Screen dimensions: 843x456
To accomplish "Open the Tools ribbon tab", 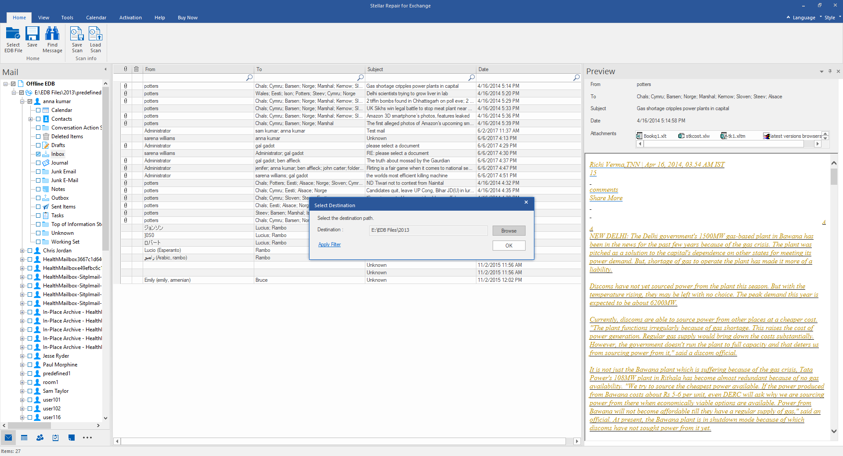I will (x=67, y=18).
